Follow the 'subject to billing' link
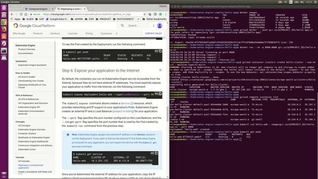Viewport: 318px width, 179px height. coord(123,111)
